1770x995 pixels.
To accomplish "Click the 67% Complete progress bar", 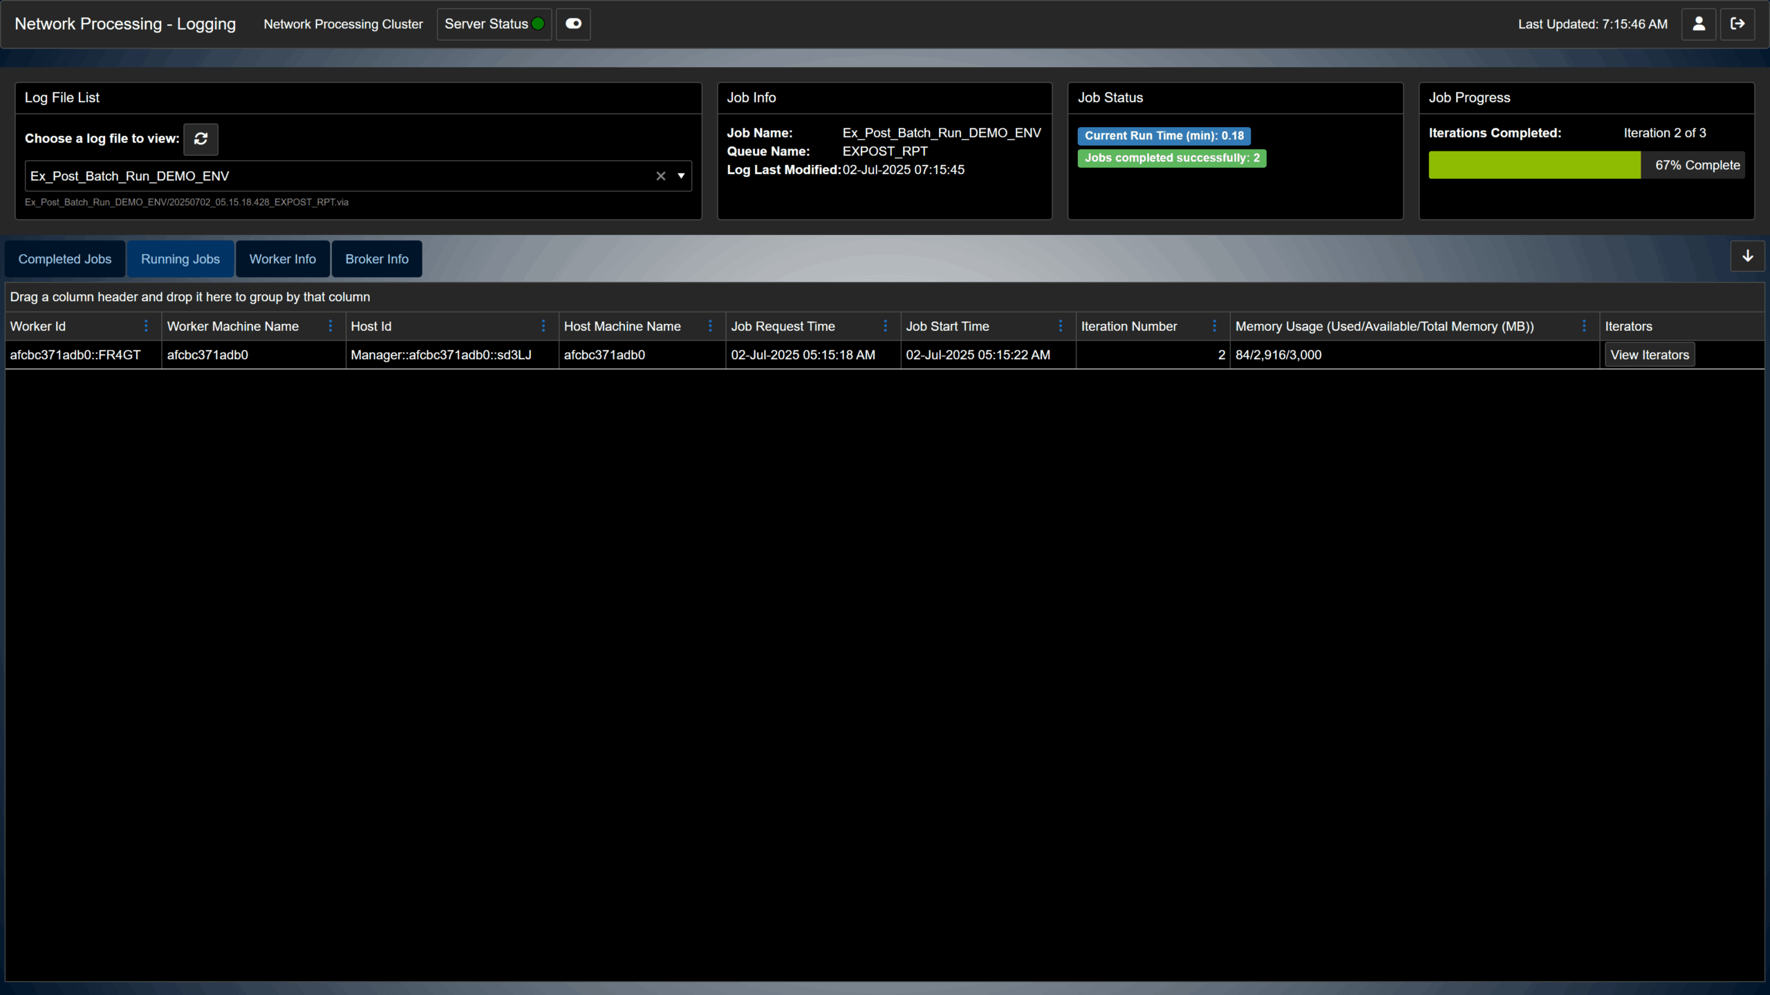I will (x=1587, y=165).
